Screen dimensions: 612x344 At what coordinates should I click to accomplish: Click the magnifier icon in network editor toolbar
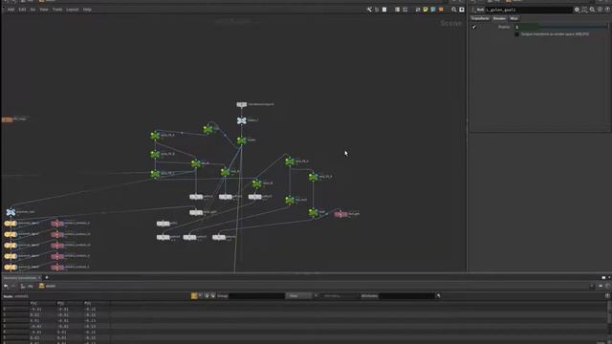(x=454, y=10)
